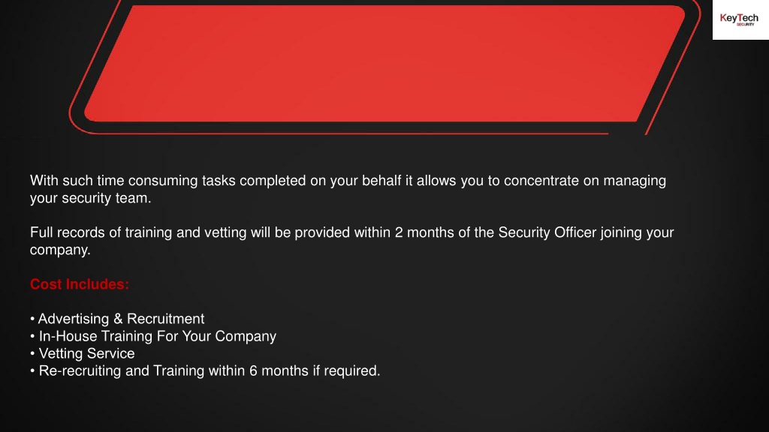This screenshot has height=432, width=769.
Task: Click the paragraph starting 'Full records of training'
Action: coord(352,241)
